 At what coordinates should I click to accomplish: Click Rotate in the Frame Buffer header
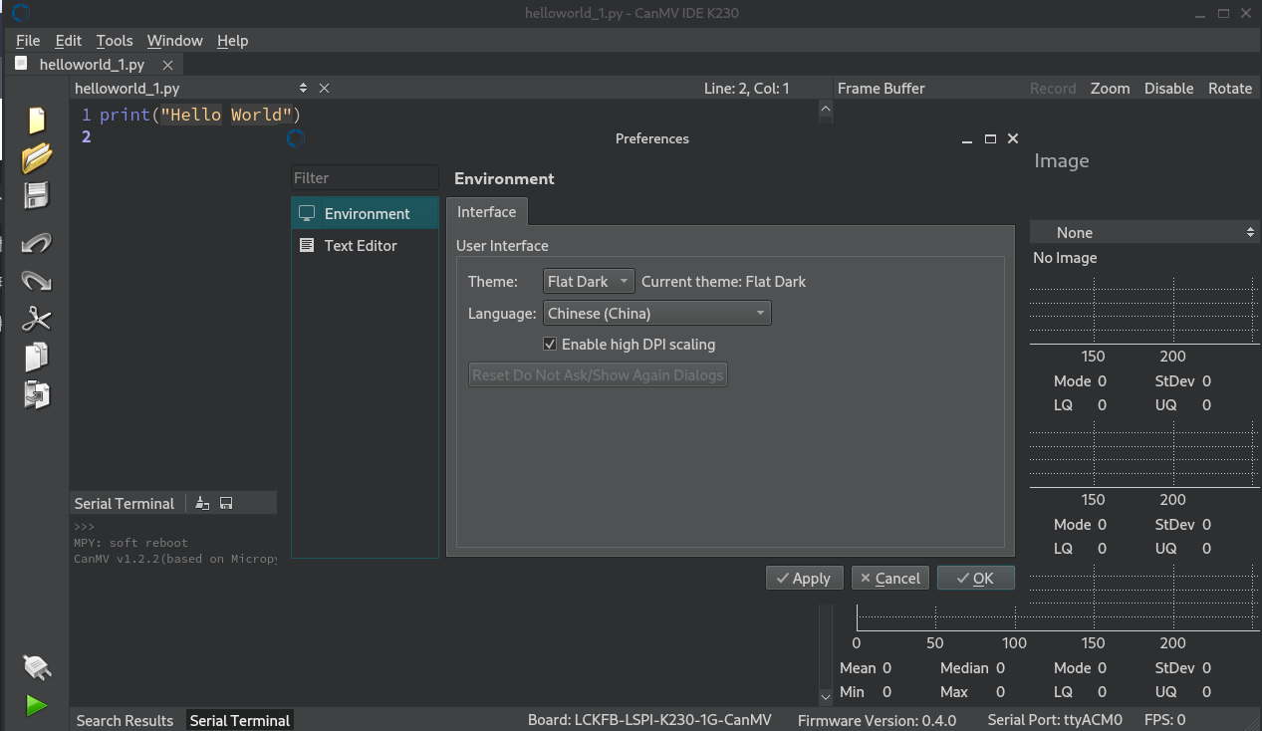pos(1230,89)
